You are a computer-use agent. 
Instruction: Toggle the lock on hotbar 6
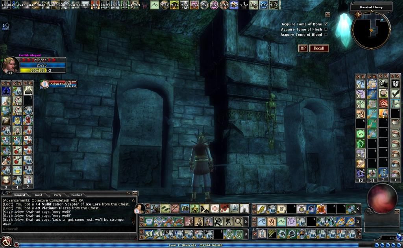[x=141, y=219]
